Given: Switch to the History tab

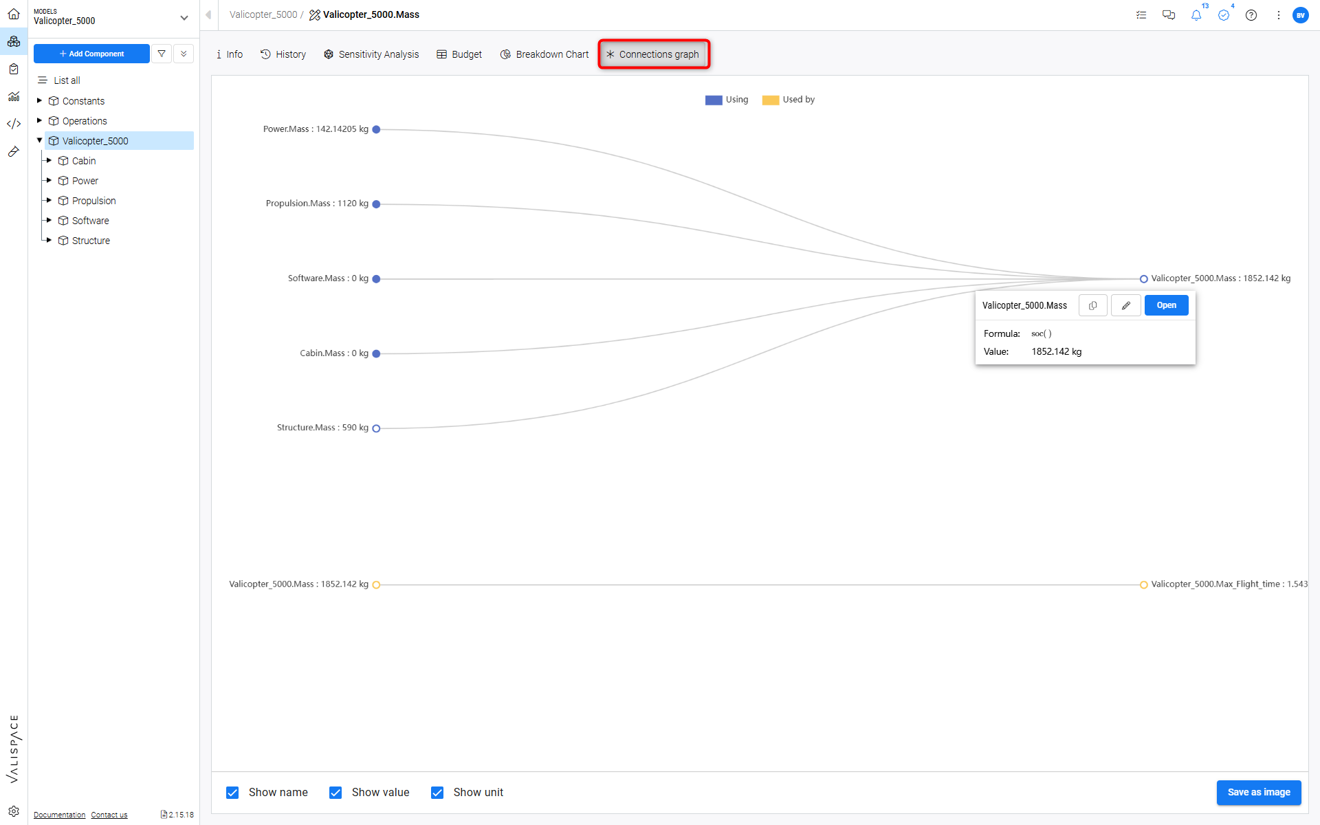Looking at the screenshot, I should click(x=283, y=54).
